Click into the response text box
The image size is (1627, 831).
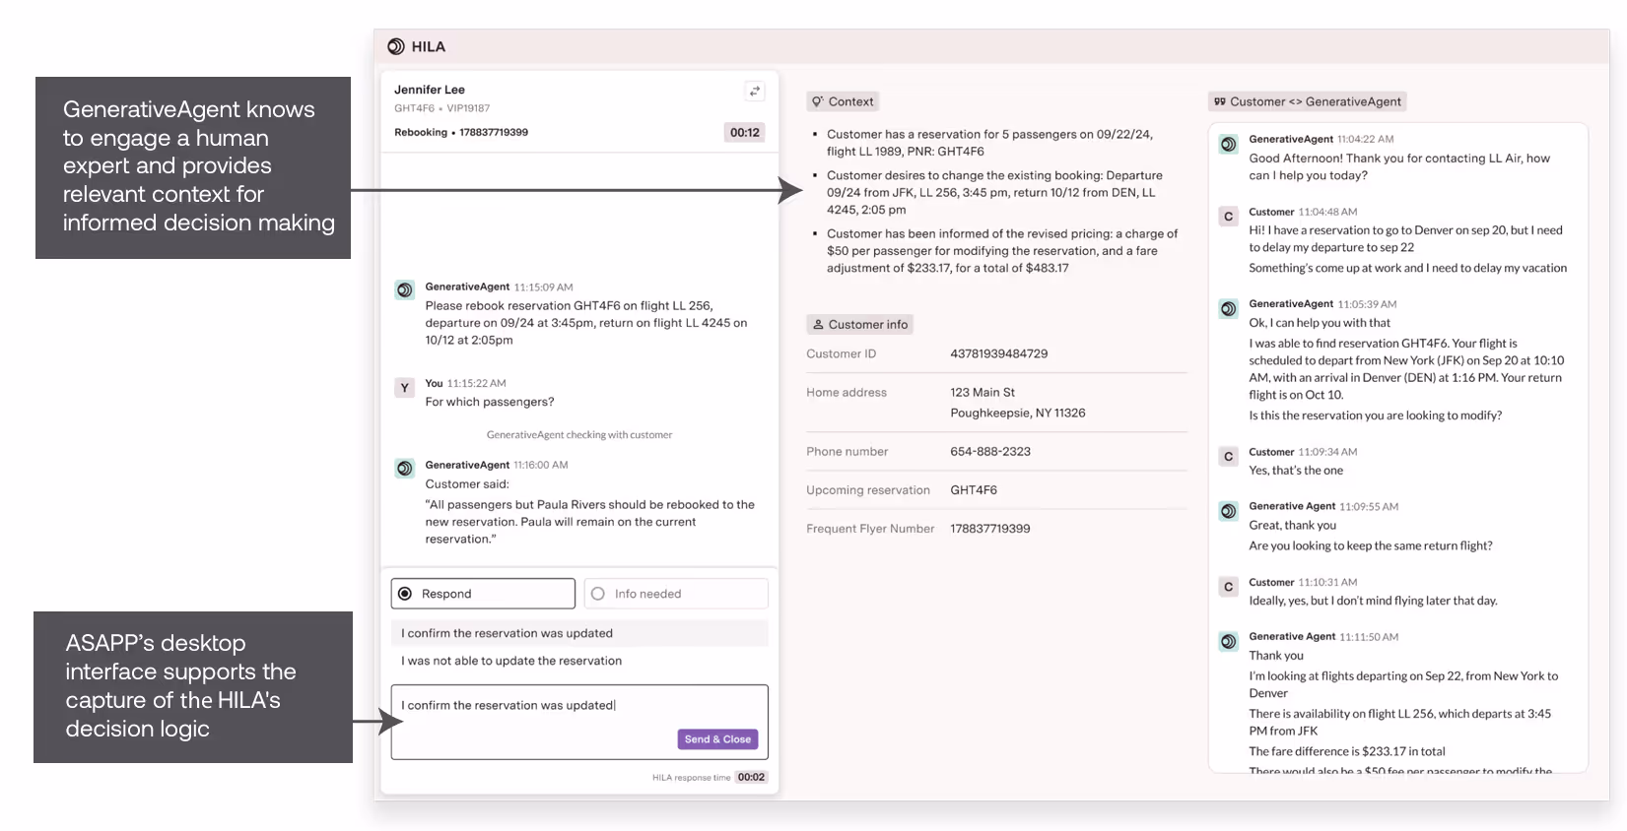click(579, 722)
